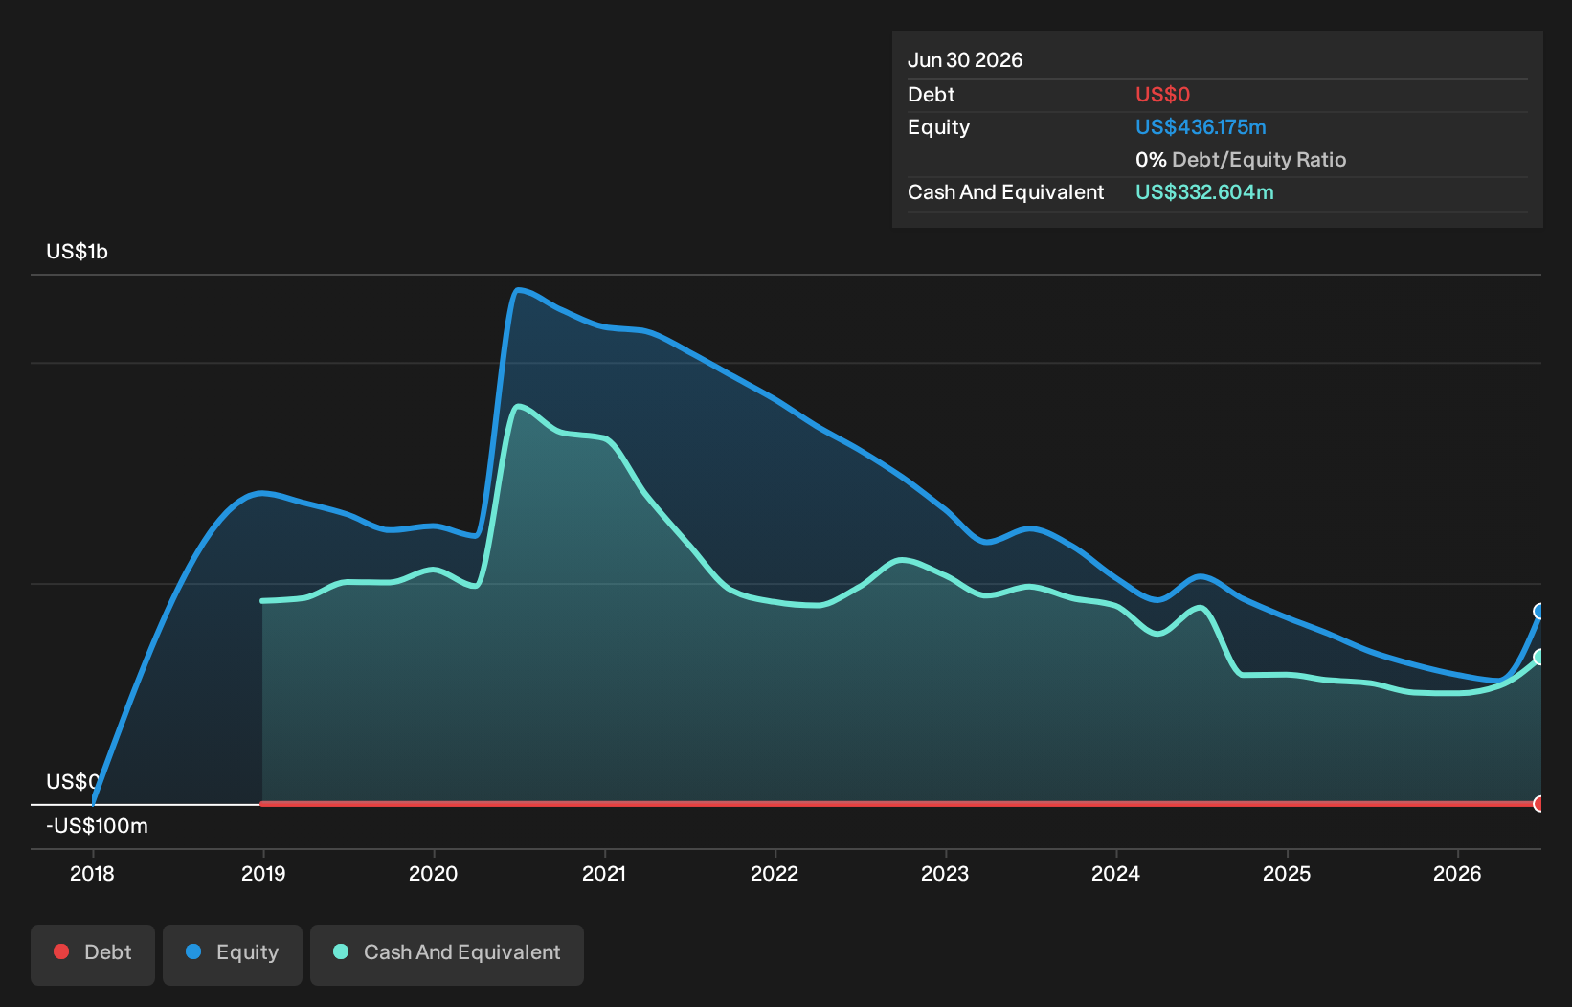Viewport: 1572px width, 1007px height.
Task: Click the 2025 x-axis label
Action: (1287, 874)
